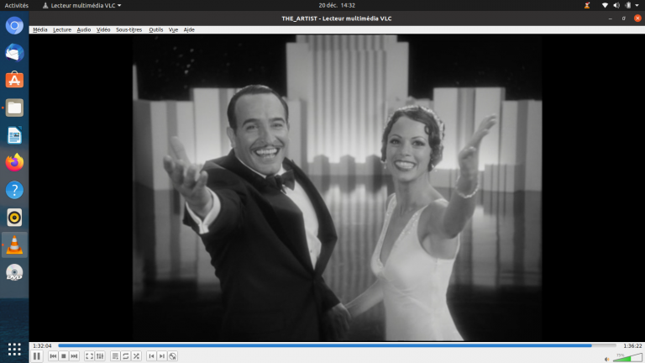Pause the video playback
The height and width of the screenshot is (363, 645).
pyautogui.click(x=37, y=356)
